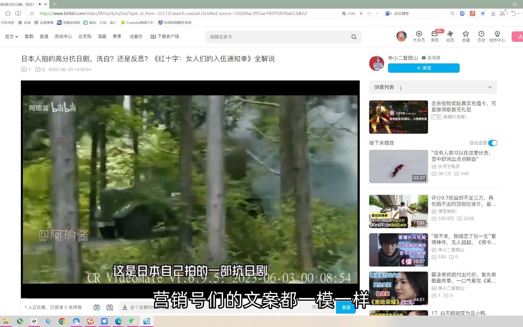This screenshot has width=523, height=327.
Task: Click the 下载客户端 download link
Action: pos(165,36)
